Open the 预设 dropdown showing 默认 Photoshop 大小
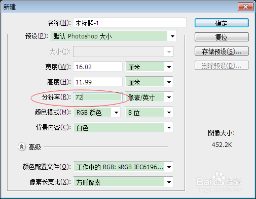This screenshot has width=256, height=199. (x=114, y=36)
